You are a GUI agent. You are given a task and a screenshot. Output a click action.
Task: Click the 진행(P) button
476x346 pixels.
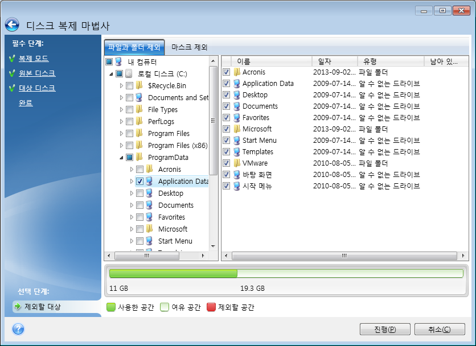(385, 329)
